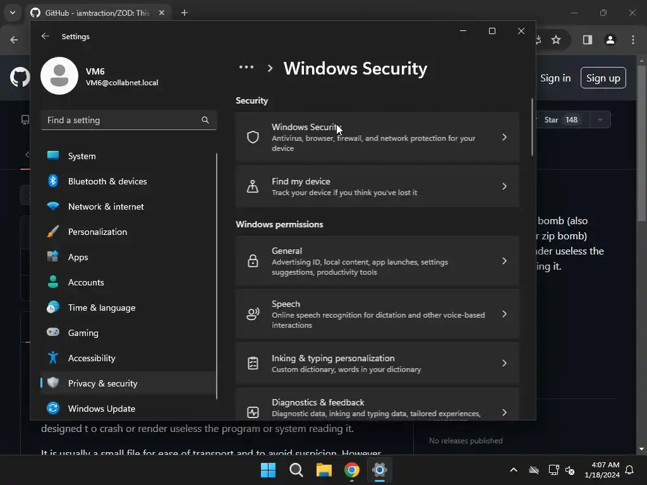Open taskbar Search icon

click(x=296, y=470)
